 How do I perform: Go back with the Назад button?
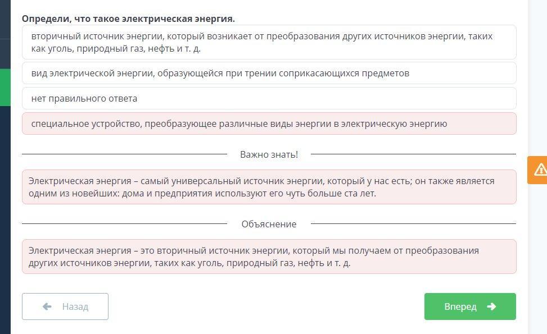tap(65, 306)
